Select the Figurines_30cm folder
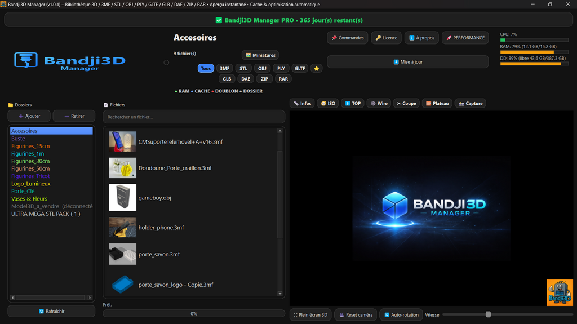 pyautogui.click(x=51, y=161)
